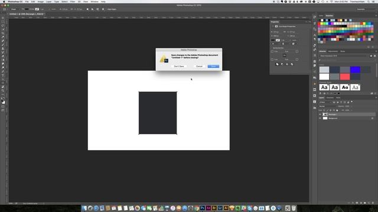The width and height of the screenshot is (378, 212).
Task: Switch to the Adjustments tab
Action: pyautogui.click(x=333, y=51)
